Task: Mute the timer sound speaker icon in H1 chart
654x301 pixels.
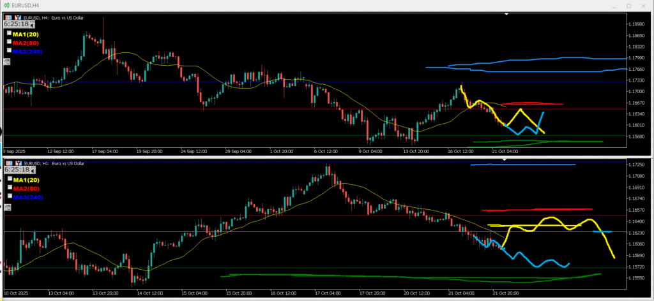Action: pos(33,171)
